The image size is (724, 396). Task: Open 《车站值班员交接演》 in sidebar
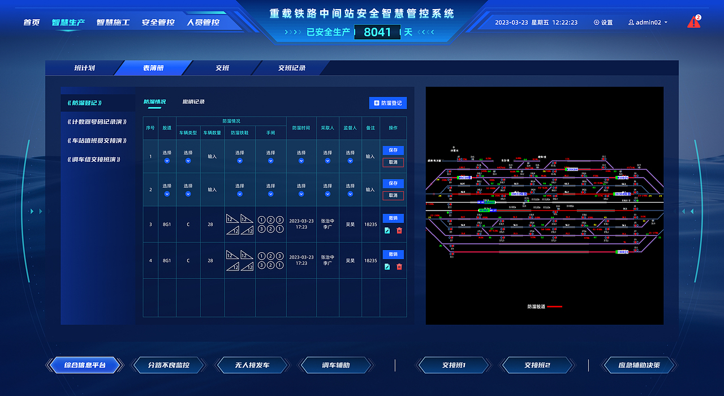[x=96, y=140]
